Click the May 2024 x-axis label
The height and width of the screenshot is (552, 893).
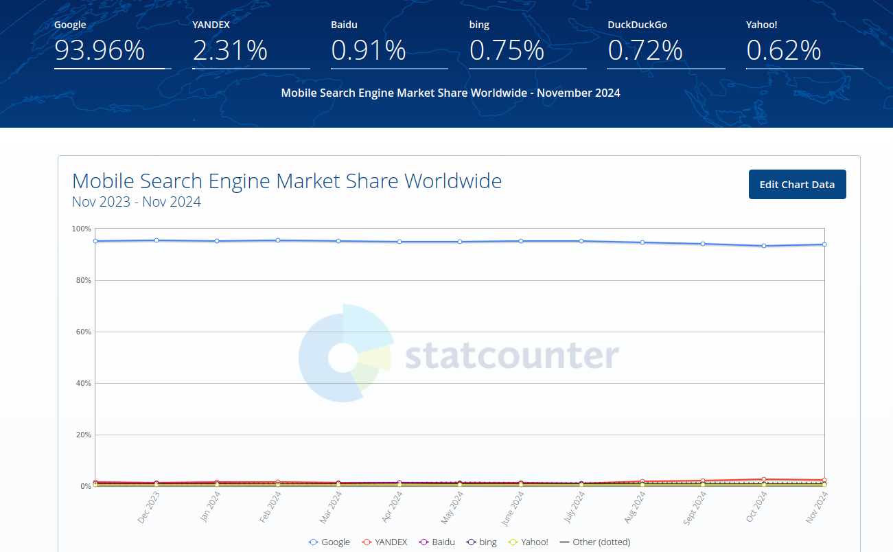[x=452, y=507]
